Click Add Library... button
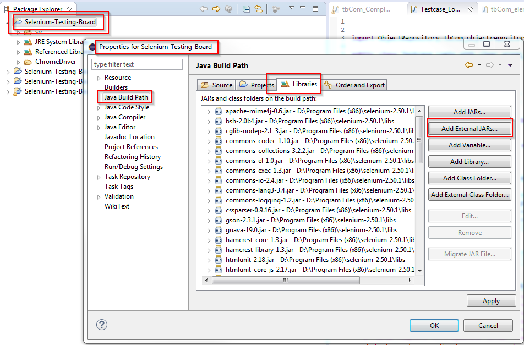This screenshot has width=524, height=345. tap(470, 162)
